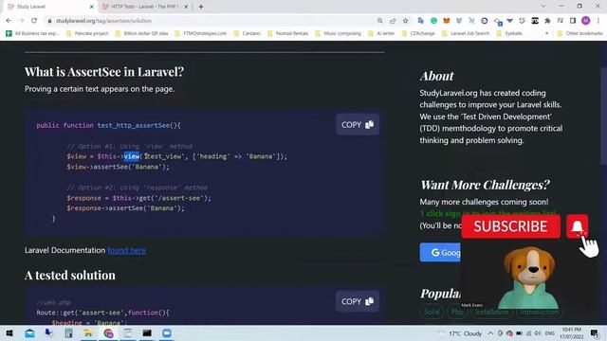Image resolution: width=607 pixels, height=341 pixels.
Task: Switch to the HTTP Tests - Laravel tab
Action: (x=144, y=7)
